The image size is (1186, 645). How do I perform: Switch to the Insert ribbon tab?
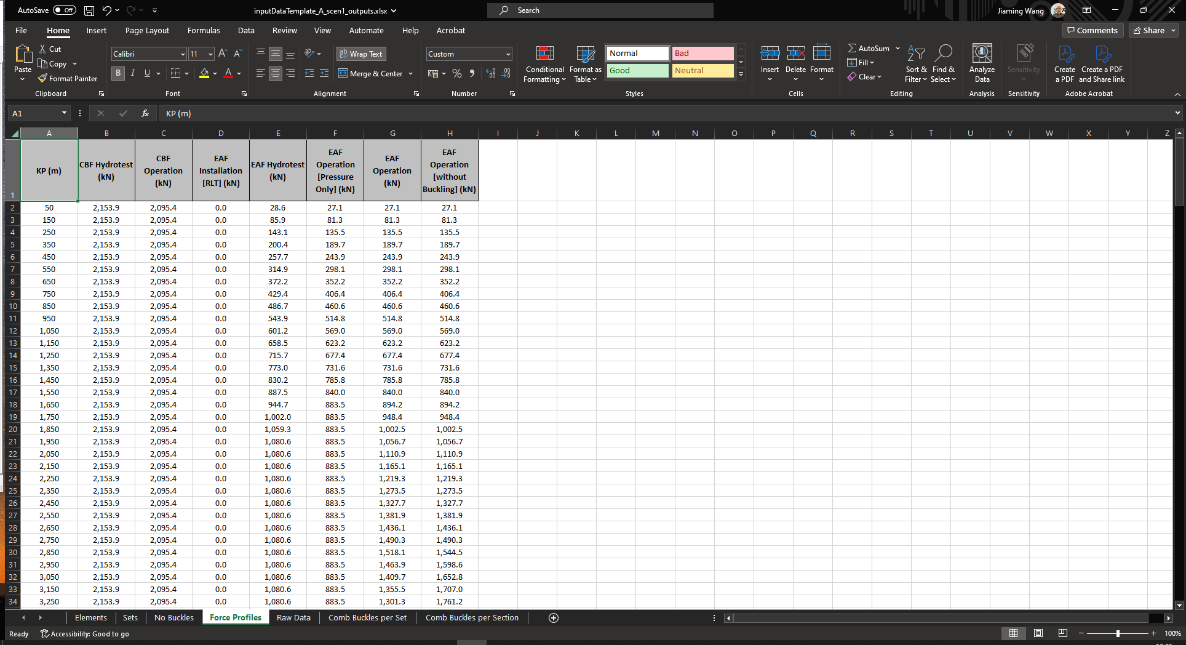[x=96, y=30]
